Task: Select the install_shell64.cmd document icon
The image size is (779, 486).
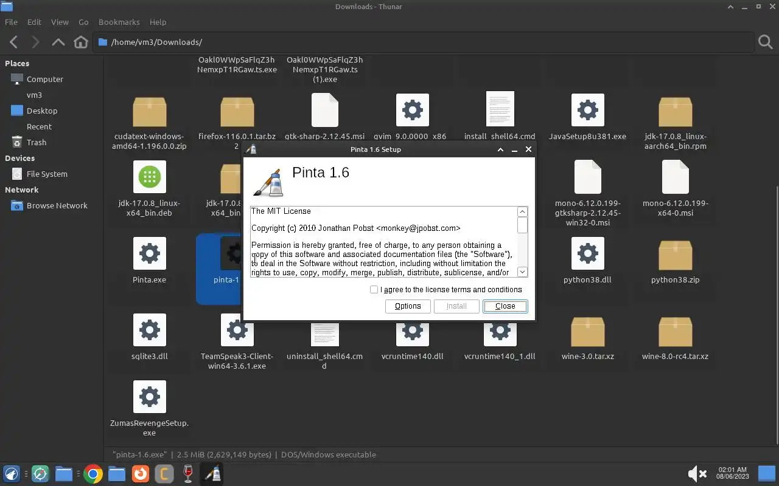Action: coord(500,109)
